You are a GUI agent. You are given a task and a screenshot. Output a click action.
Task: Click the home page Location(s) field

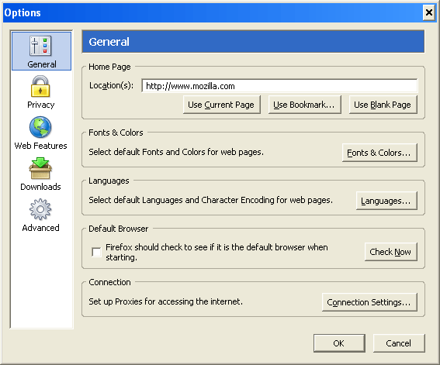point(279,86)
